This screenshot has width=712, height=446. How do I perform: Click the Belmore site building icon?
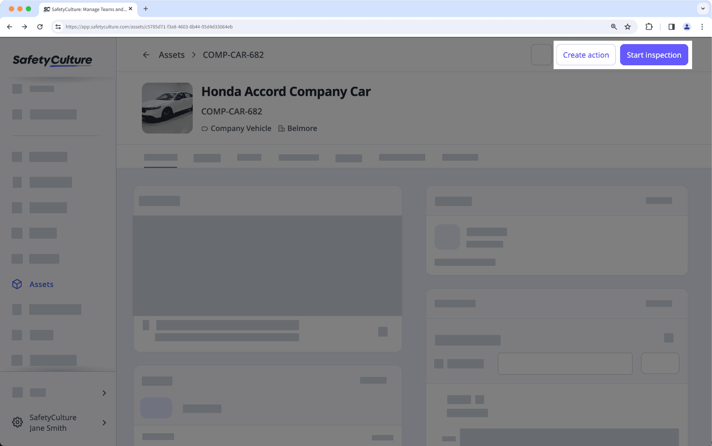[x=281, y=128]
